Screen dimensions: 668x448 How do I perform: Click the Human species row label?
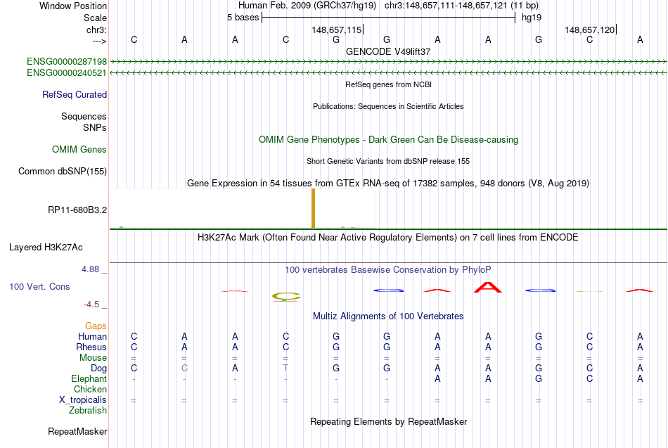coord(92,337)
